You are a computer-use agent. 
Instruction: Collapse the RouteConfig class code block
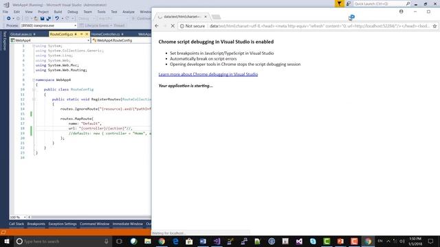[34, 90]
